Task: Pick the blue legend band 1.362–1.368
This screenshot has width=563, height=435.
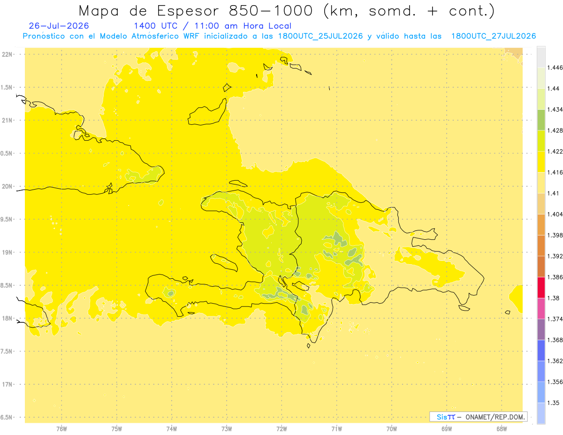Action: pos(541,351)
